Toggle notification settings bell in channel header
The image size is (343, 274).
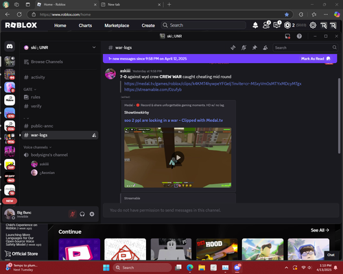244,48
